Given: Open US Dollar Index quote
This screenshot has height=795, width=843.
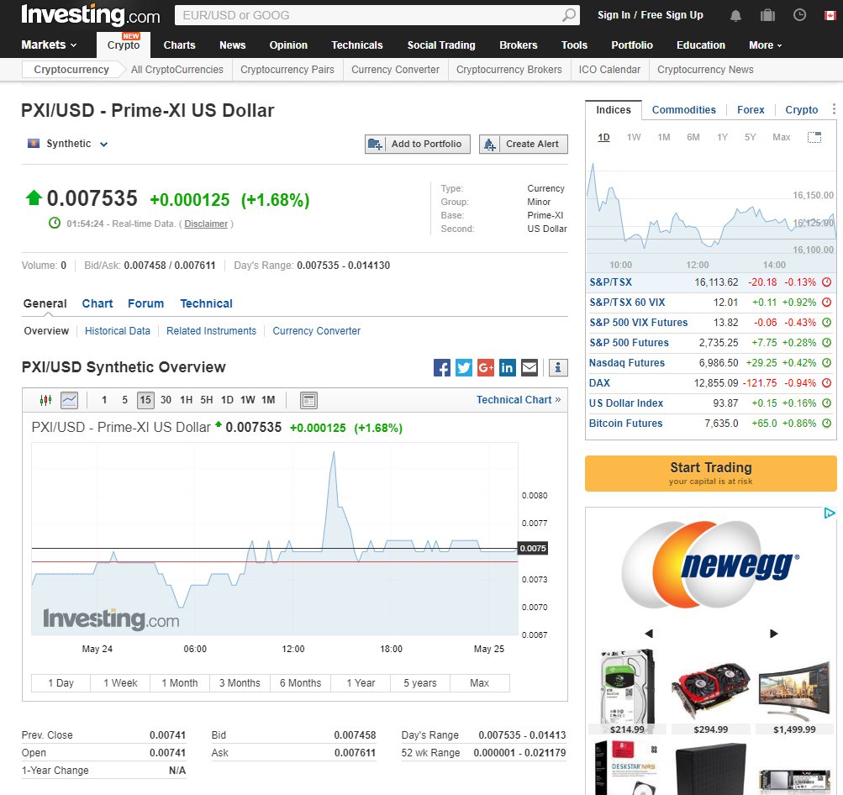Looking at the screenshot, I should coord(626,403).
